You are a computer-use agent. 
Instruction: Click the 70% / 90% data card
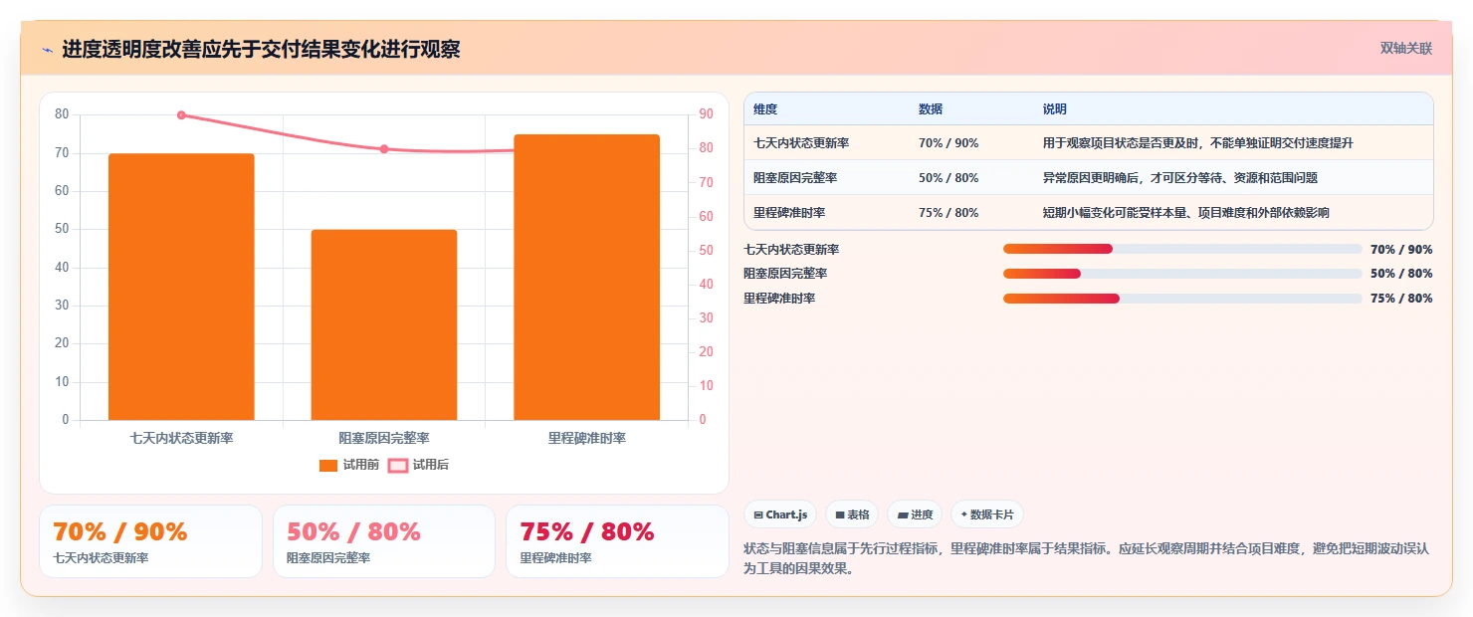tap(150, 541)
